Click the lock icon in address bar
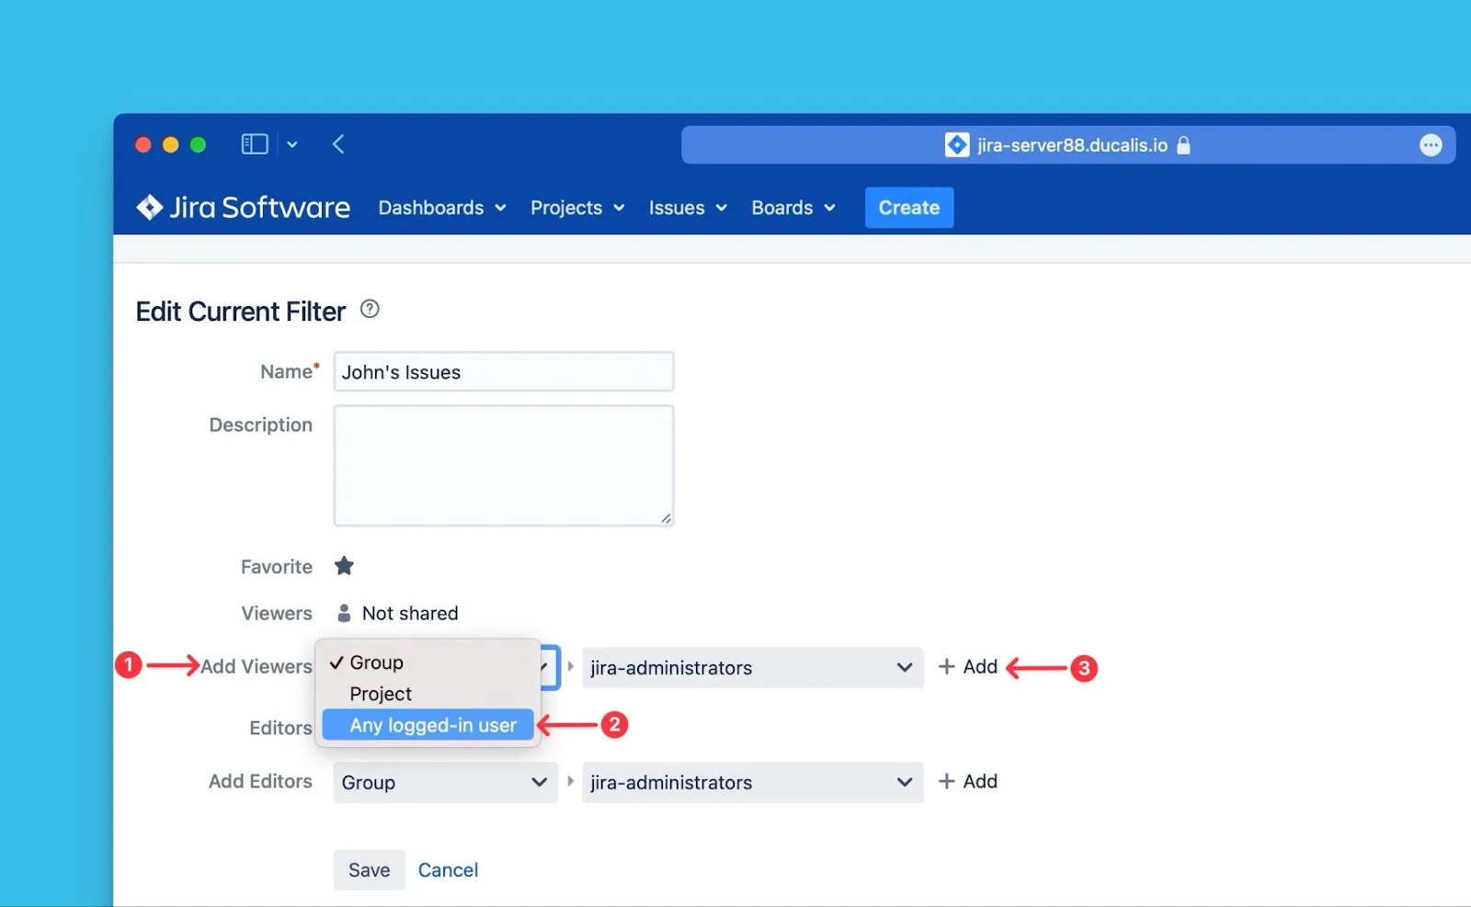 coord(1184,145)
